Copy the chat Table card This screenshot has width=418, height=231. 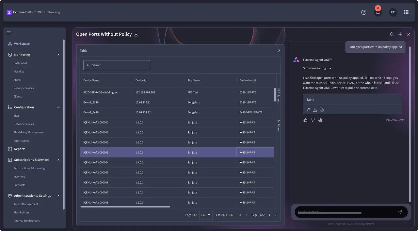click(322, 110)
